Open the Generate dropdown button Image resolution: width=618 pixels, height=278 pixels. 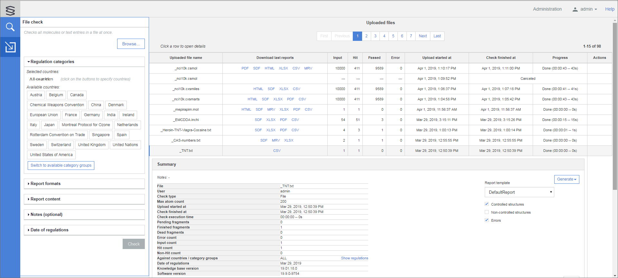pyautogui.click(x=566, y=179)
